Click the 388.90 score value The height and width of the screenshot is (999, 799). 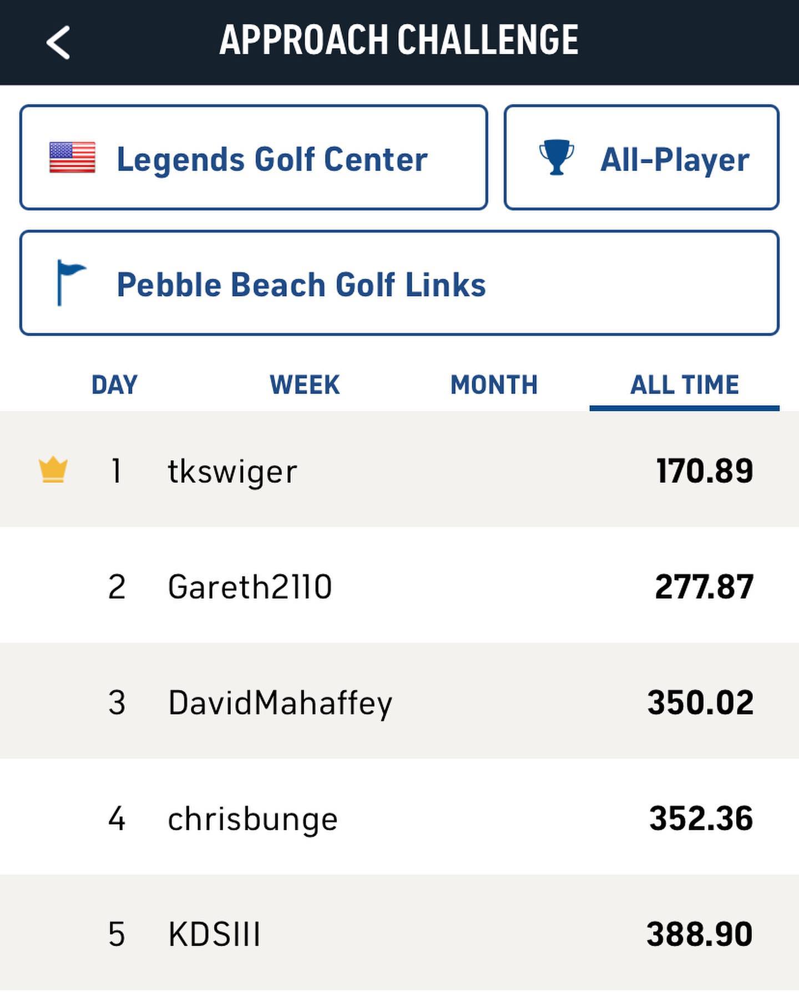point(699,934)
